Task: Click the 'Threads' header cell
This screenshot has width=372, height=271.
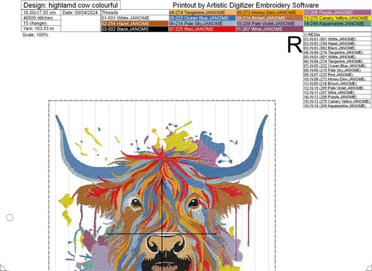Action: click(135, 13)
